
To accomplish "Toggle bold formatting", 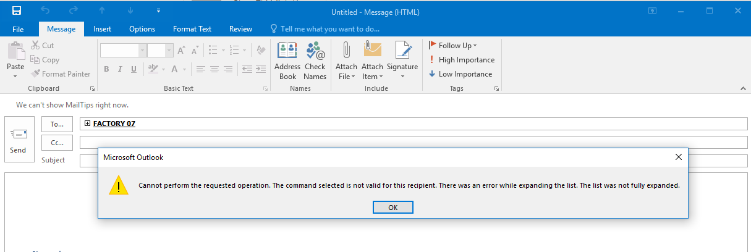I will point(106,69).
